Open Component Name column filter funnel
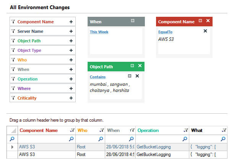Viewport: 234px width, 164px height. [x=72, y=130]
